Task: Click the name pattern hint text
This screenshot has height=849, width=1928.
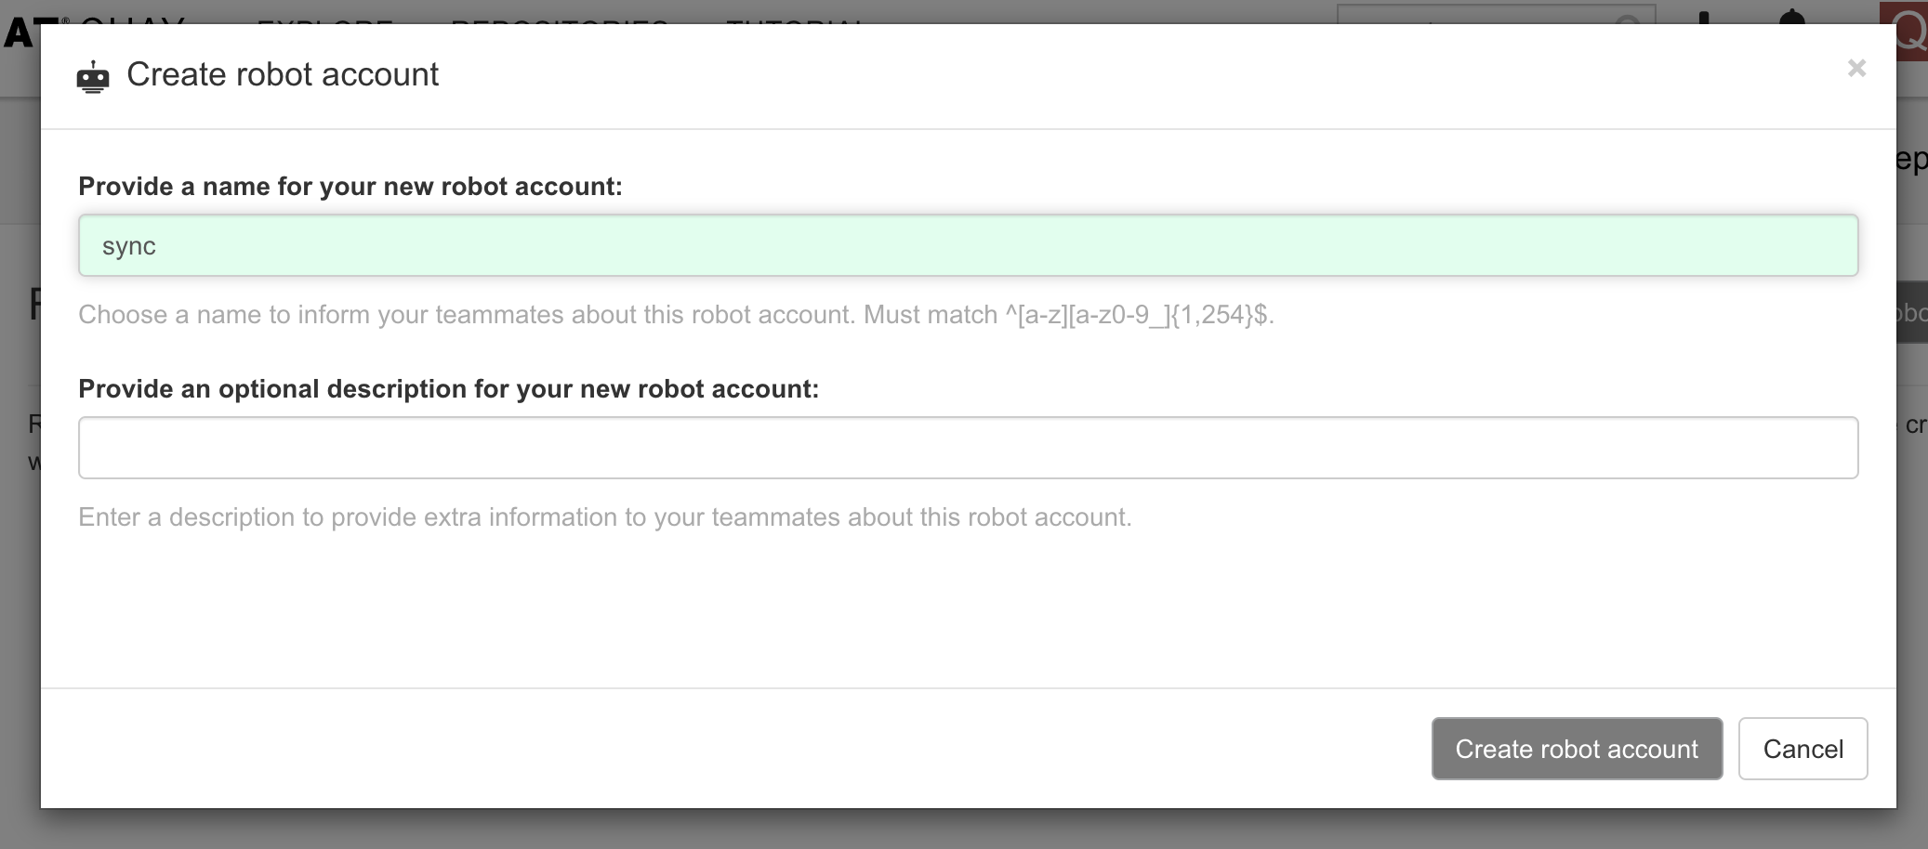Action: [676, 315]
